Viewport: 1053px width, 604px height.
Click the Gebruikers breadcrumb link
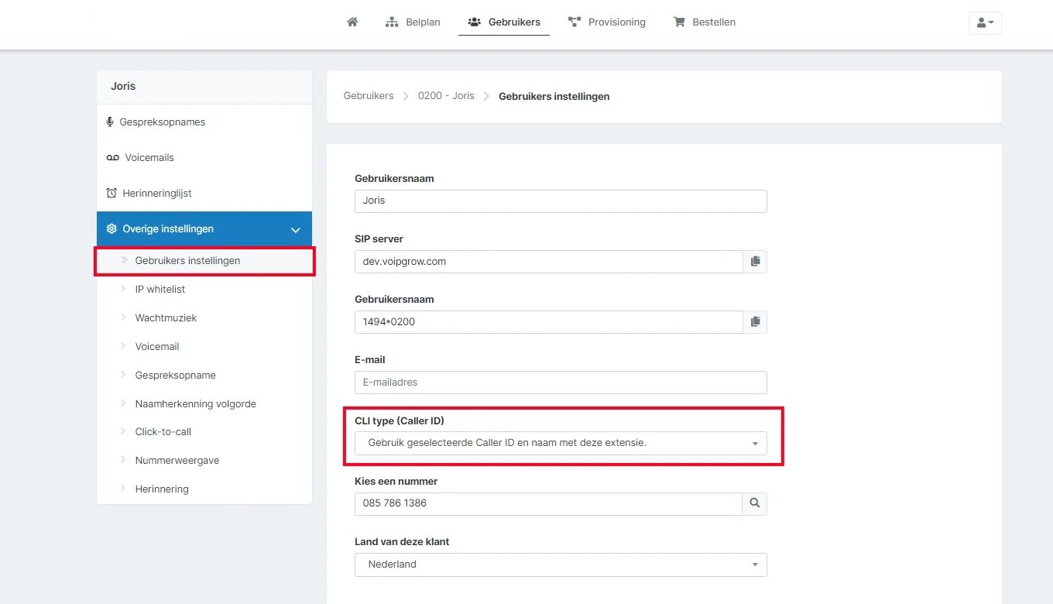pos(369,96)
